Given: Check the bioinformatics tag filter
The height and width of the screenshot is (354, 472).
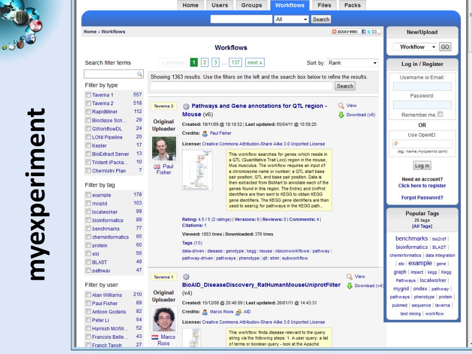Looking at the screenshot, I should [x=88, y=220].
